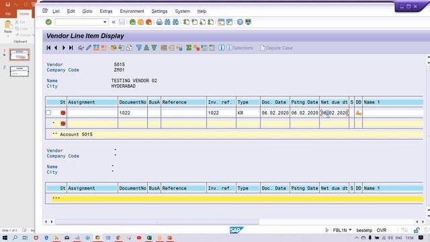
Task: Click the green Back icon
Action: click(x=133, y=22)
